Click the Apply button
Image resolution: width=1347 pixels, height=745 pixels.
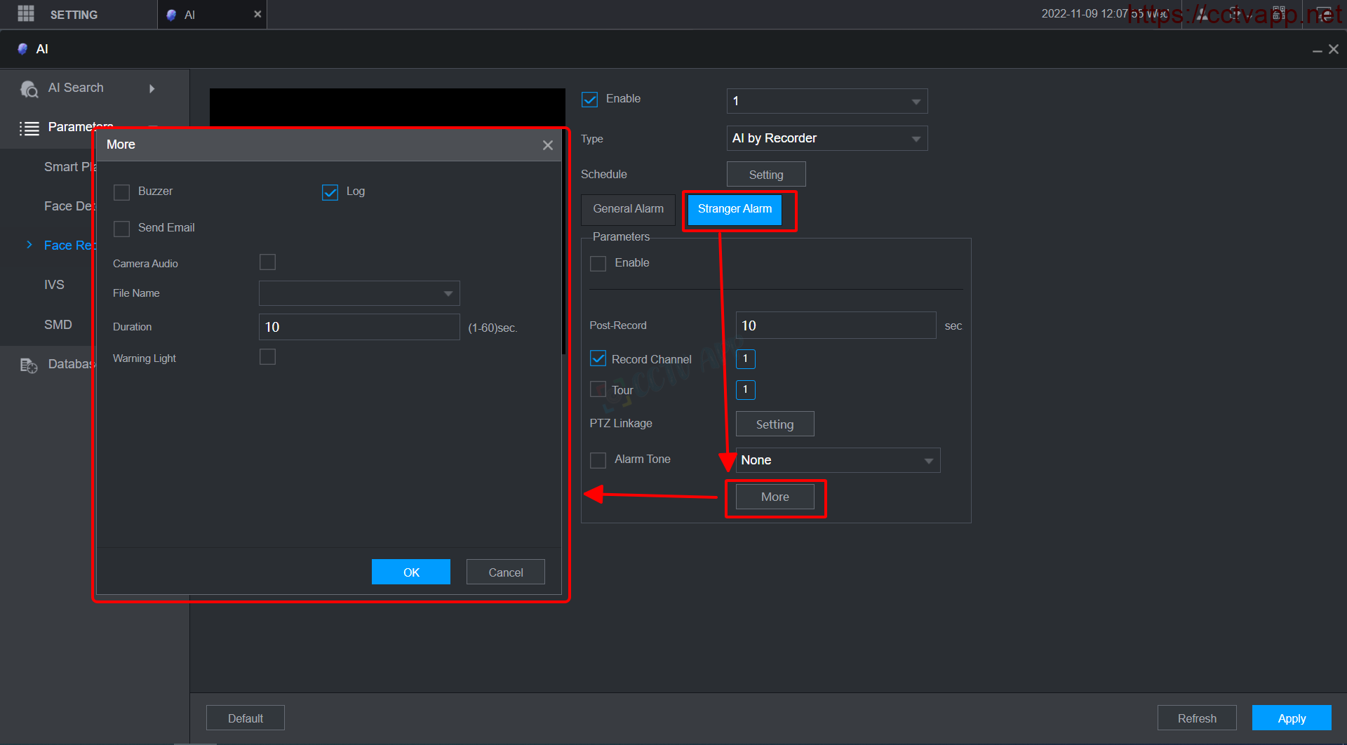click(1291, 718)
